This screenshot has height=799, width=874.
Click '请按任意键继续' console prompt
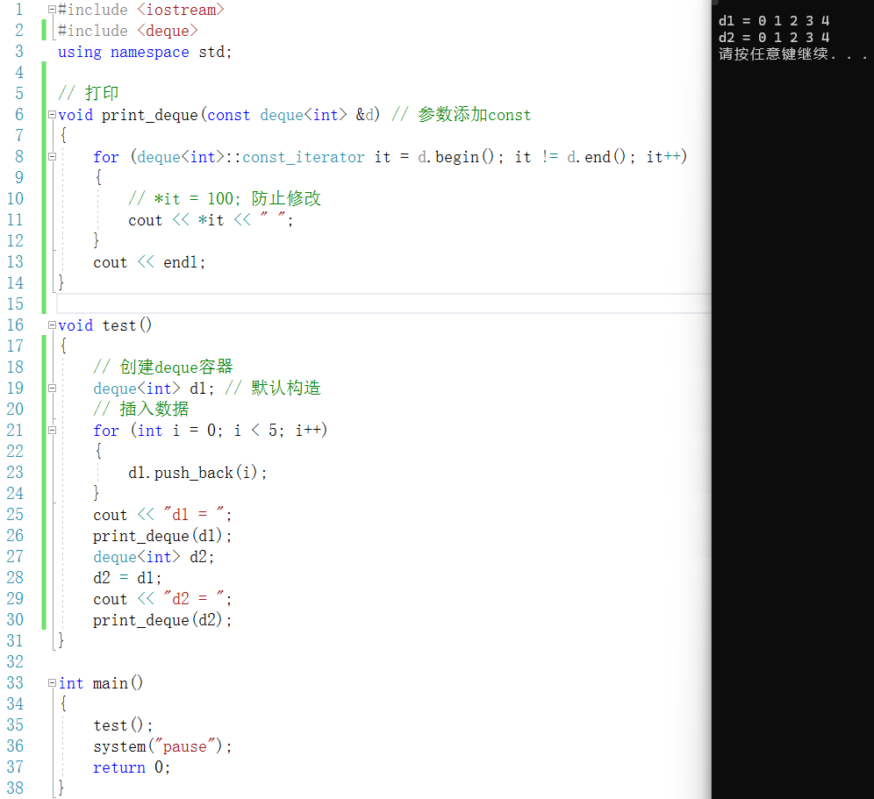click(x=773, y=54)
